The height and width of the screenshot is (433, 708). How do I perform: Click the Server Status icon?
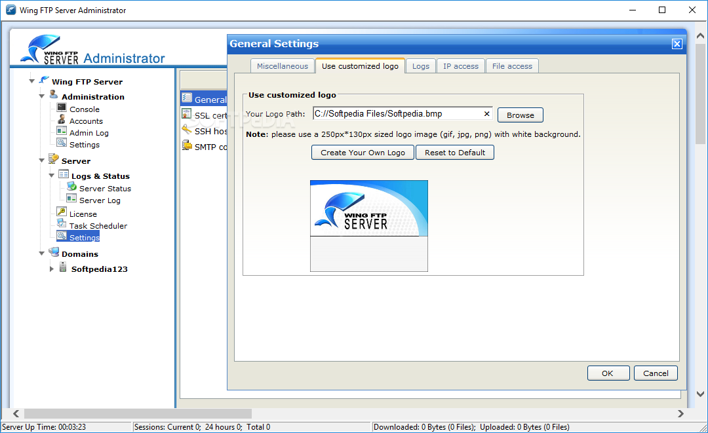coord(72,186)
